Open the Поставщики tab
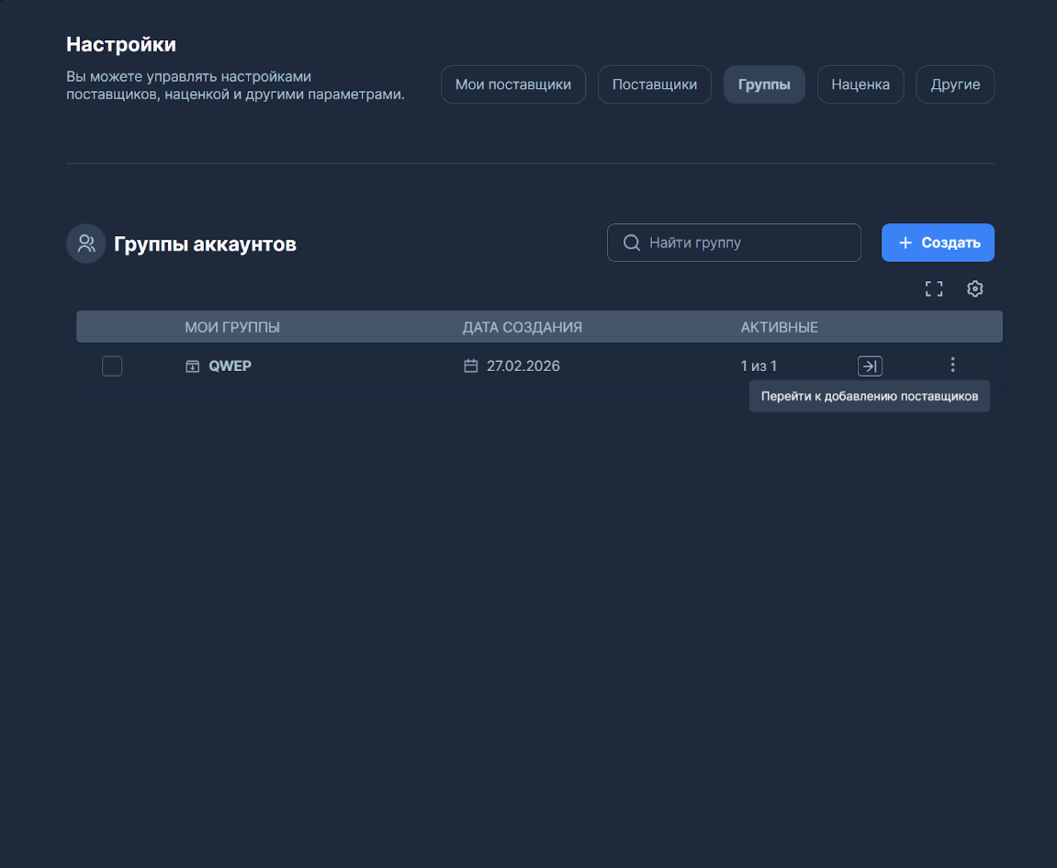The image size is (1057, 868). [x=654, y=84]
